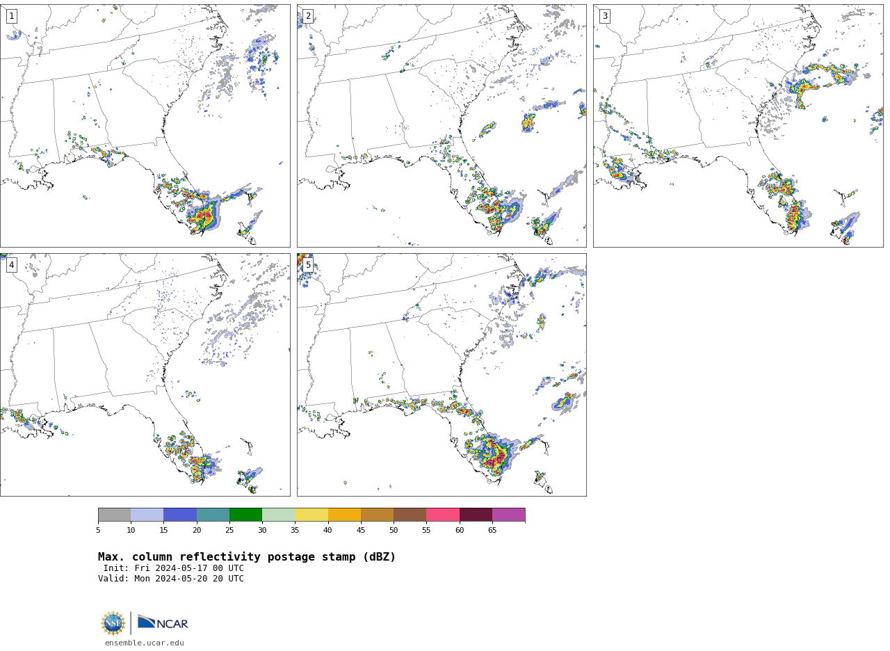The width and height of the screenshot is (890, 651).
Task: Click the purple 65+ dBZ swatch
Action: (x=508, y=515)
